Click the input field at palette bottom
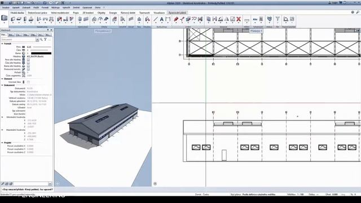This screenshot has height=203, width=361. pyautogui.click(x=30, y=184)
